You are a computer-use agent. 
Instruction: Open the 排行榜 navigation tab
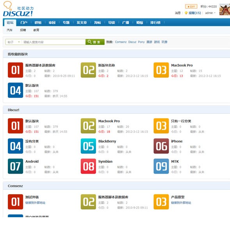tap(155, 23)
